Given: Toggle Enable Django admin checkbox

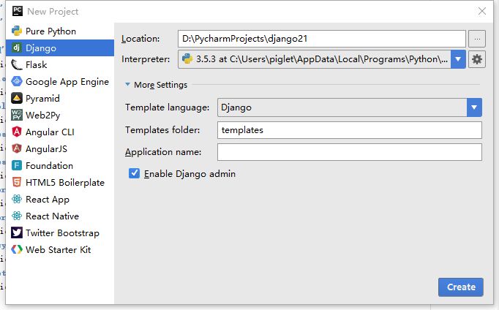Looking at the screenshot, I should click(x=134, y=173).
